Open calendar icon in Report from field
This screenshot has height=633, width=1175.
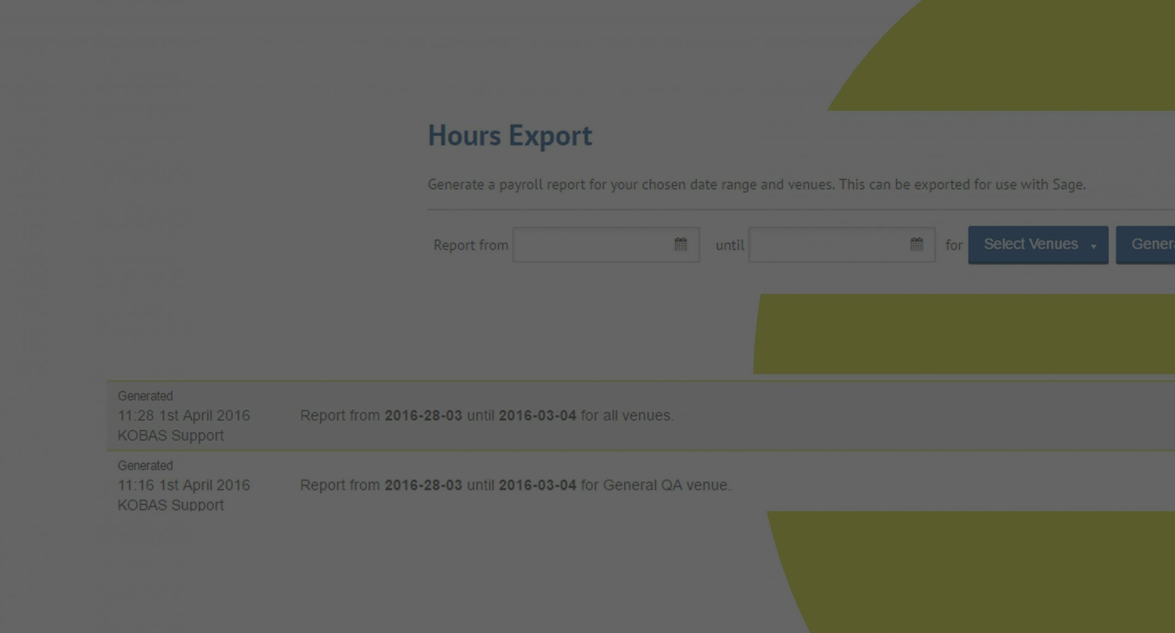pyautogui.click(x=680, y=244)
